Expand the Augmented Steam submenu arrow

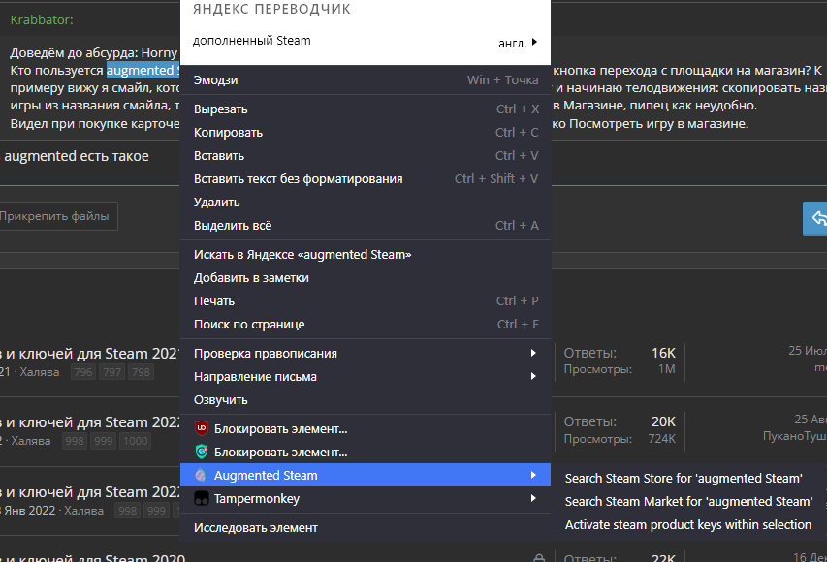(533, 475)
